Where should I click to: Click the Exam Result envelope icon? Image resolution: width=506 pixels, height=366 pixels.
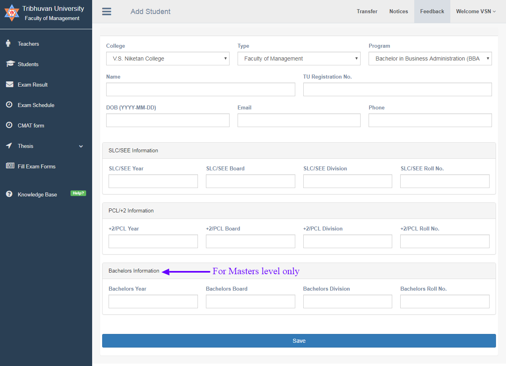click(10, 85)
